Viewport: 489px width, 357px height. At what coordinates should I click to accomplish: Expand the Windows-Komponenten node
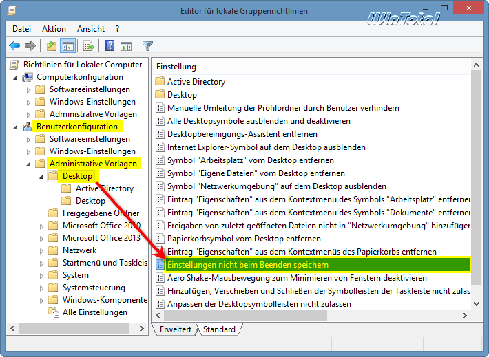(42, 301)
